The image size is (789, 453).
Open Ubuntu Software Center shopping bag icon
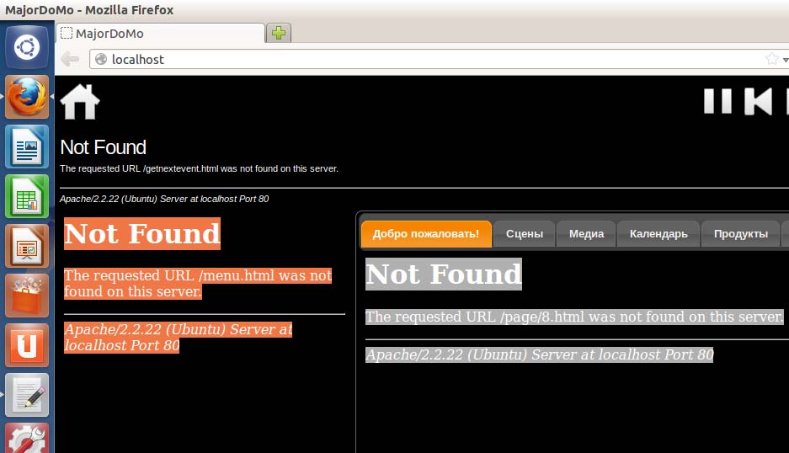[27, 296]
